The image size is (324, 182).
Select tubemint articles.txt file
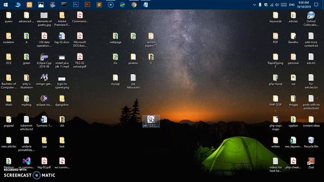(x=26, y=123)
